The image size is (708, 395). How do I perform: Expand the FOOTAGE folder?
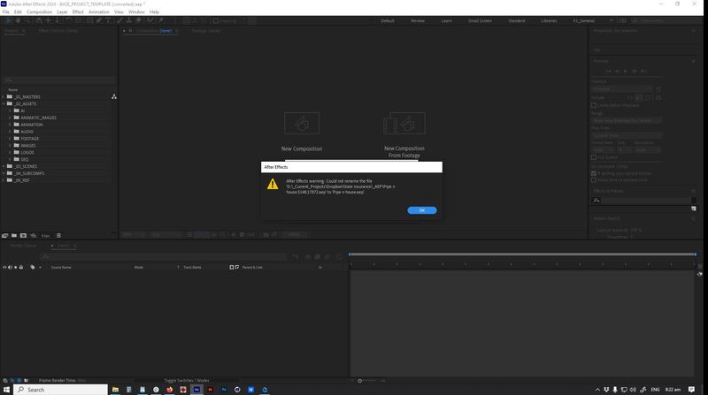(11, 138)
